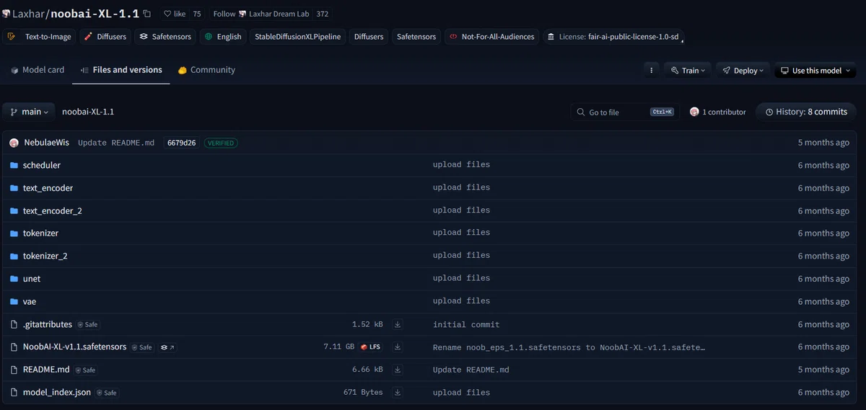The height and width of the screenshot is (410, 866).
Task: Expand the Train dropdown
Action: pyautogui.click(x=688, y=71)
